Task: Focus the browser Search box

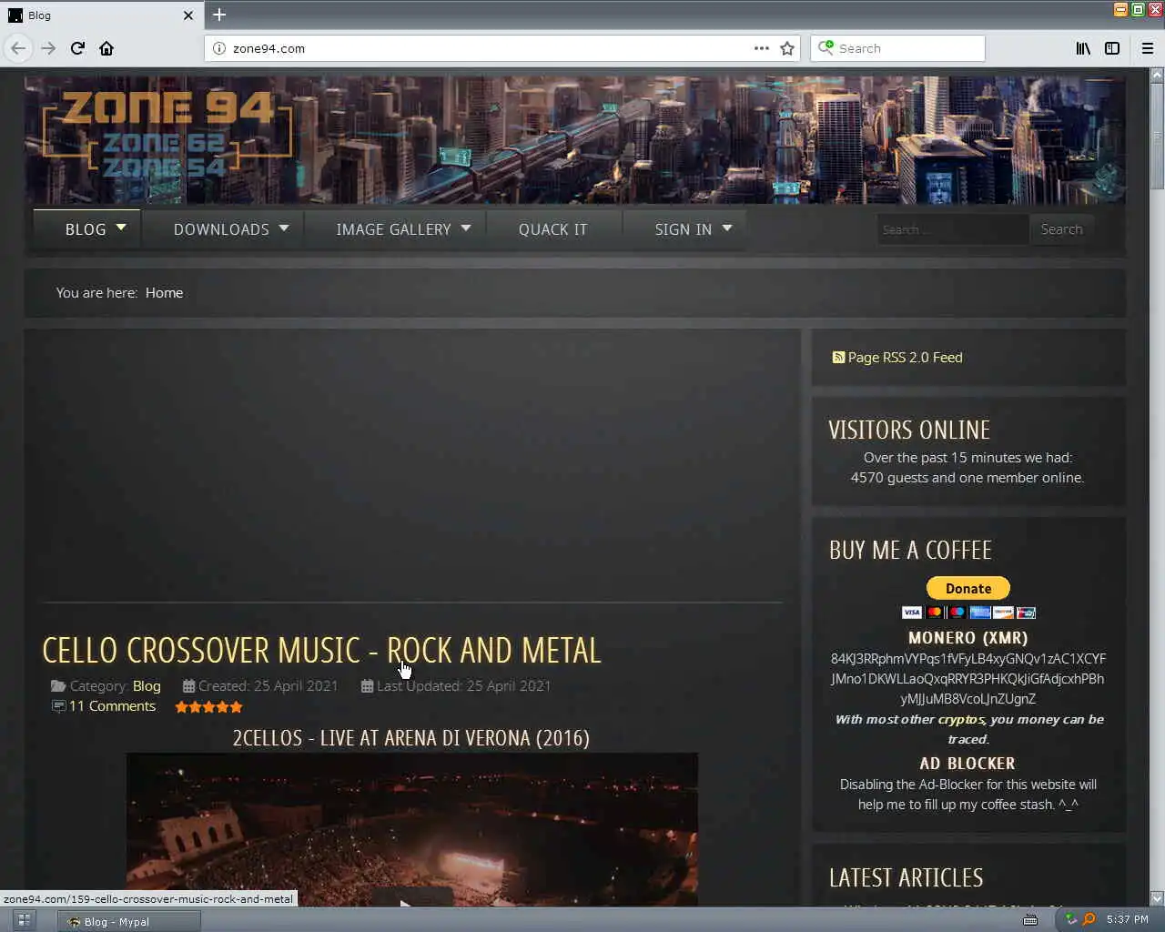Action: 897,48
